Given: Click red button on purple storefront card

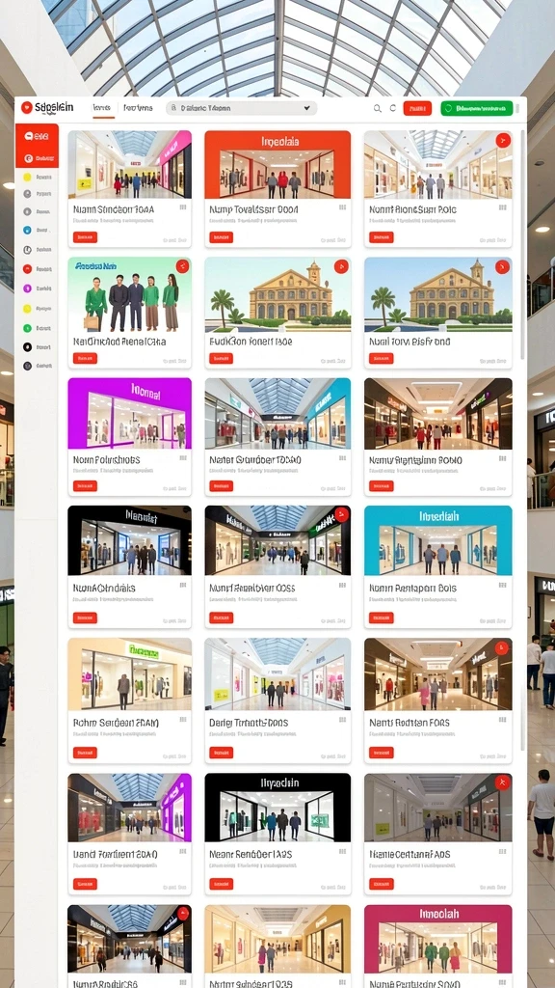Looking at the screenshot, I should pos(85,486).
